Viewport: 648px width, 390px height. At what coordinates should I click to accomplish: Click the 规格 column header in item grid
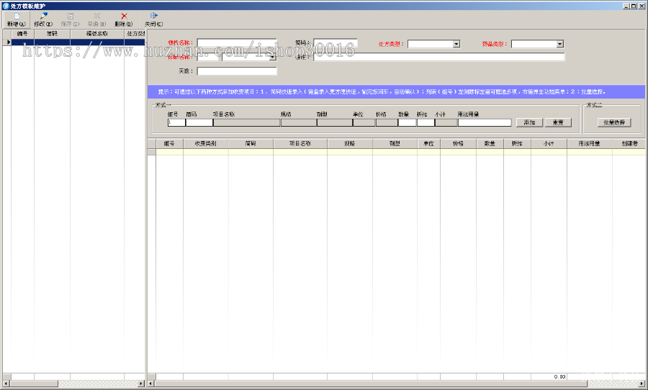(x=350, y=143)
